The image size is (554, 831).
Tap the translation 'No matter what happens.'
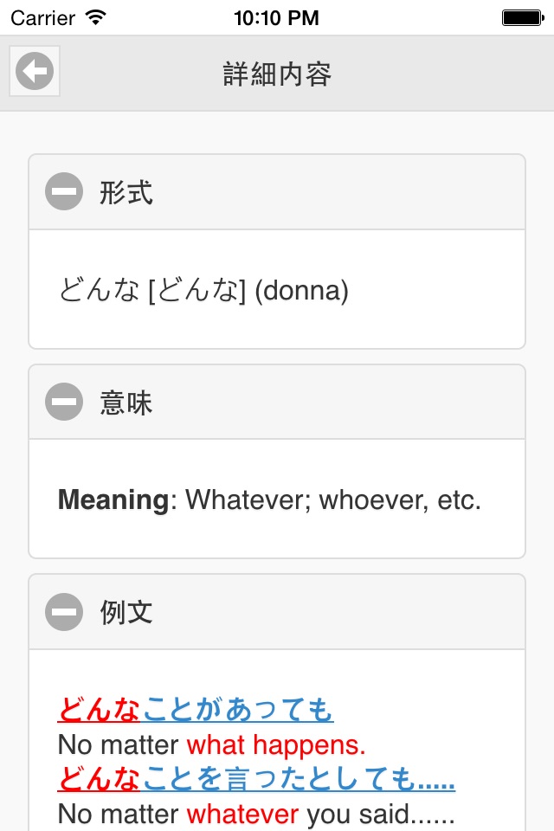[212, 744]
